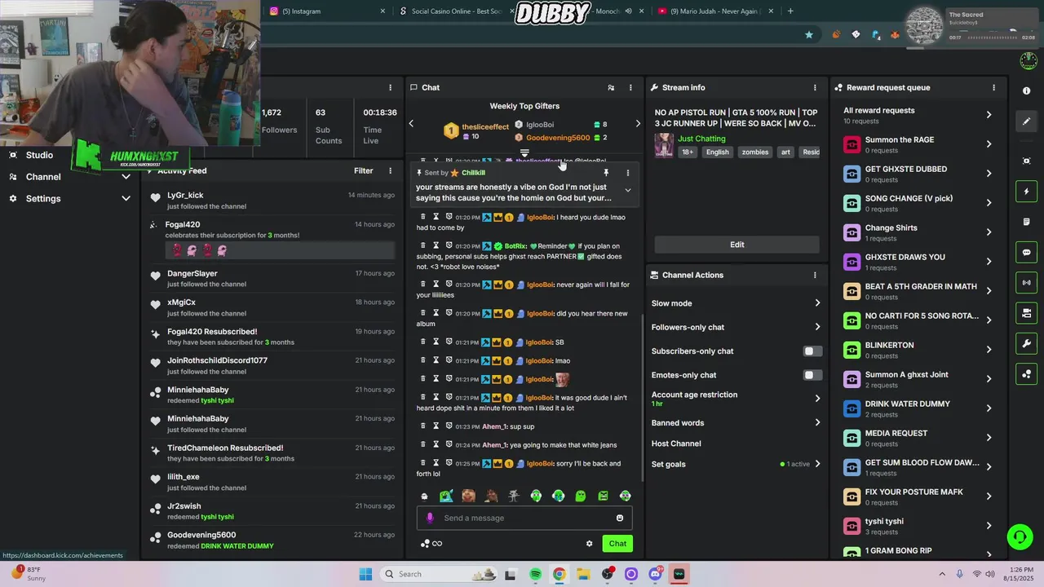Expand Set goals row

pos(817,464)
